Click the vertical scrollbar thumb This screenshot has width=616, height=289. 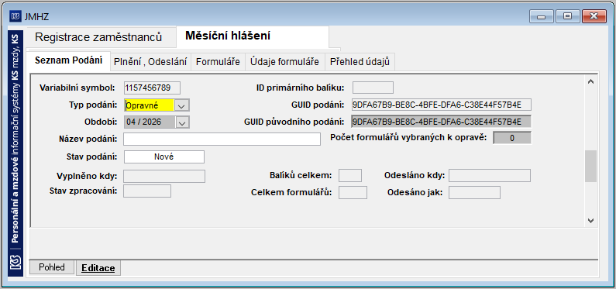click(590, 166)
